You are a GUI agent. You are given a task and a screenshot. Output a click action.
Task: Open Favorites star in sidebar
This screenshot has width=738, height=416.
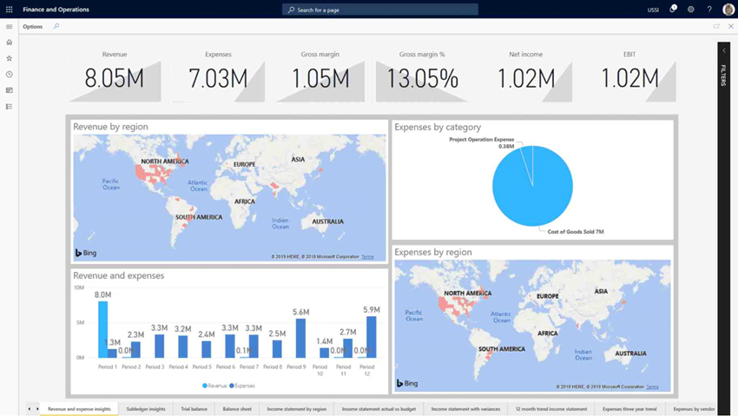(10, 58)
